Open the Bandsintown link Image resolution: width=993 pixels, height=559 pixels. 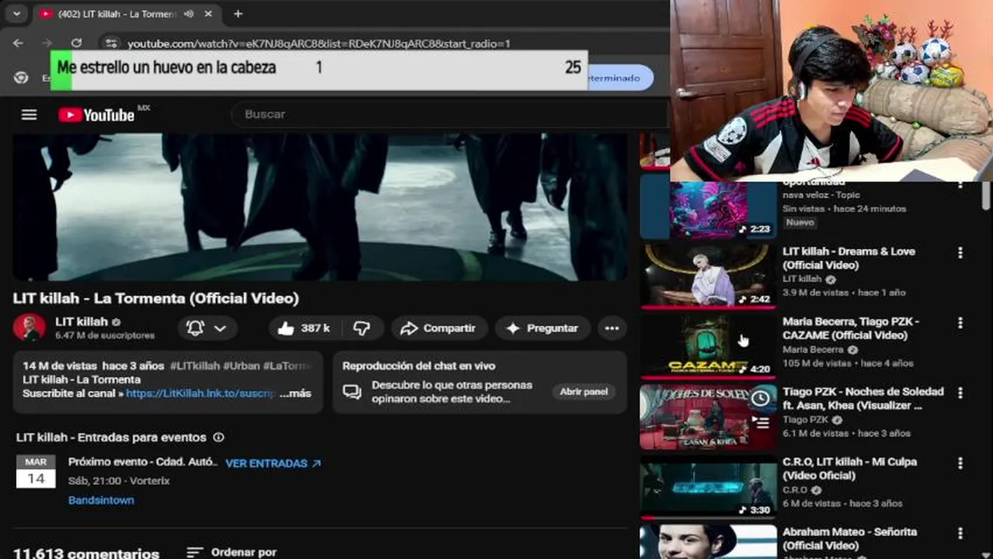tap(101, 501)
